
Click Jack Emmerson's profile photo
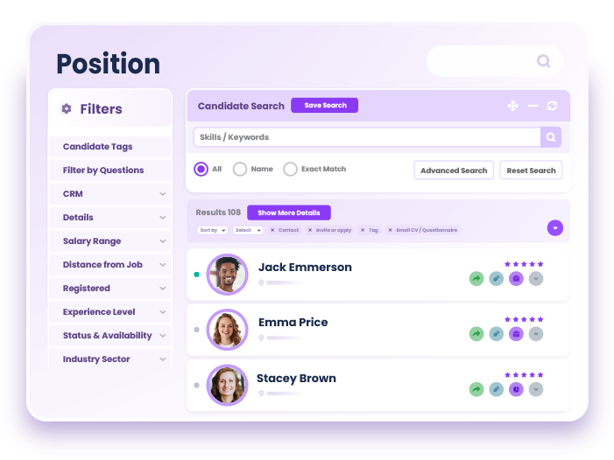pyautogui.click(x=227, y=275)
